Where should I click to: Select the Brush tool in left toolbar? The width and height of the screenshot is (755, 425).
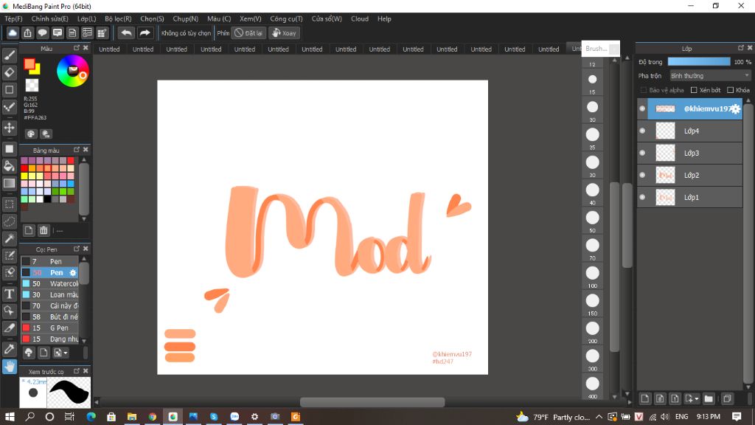point(9,56)
